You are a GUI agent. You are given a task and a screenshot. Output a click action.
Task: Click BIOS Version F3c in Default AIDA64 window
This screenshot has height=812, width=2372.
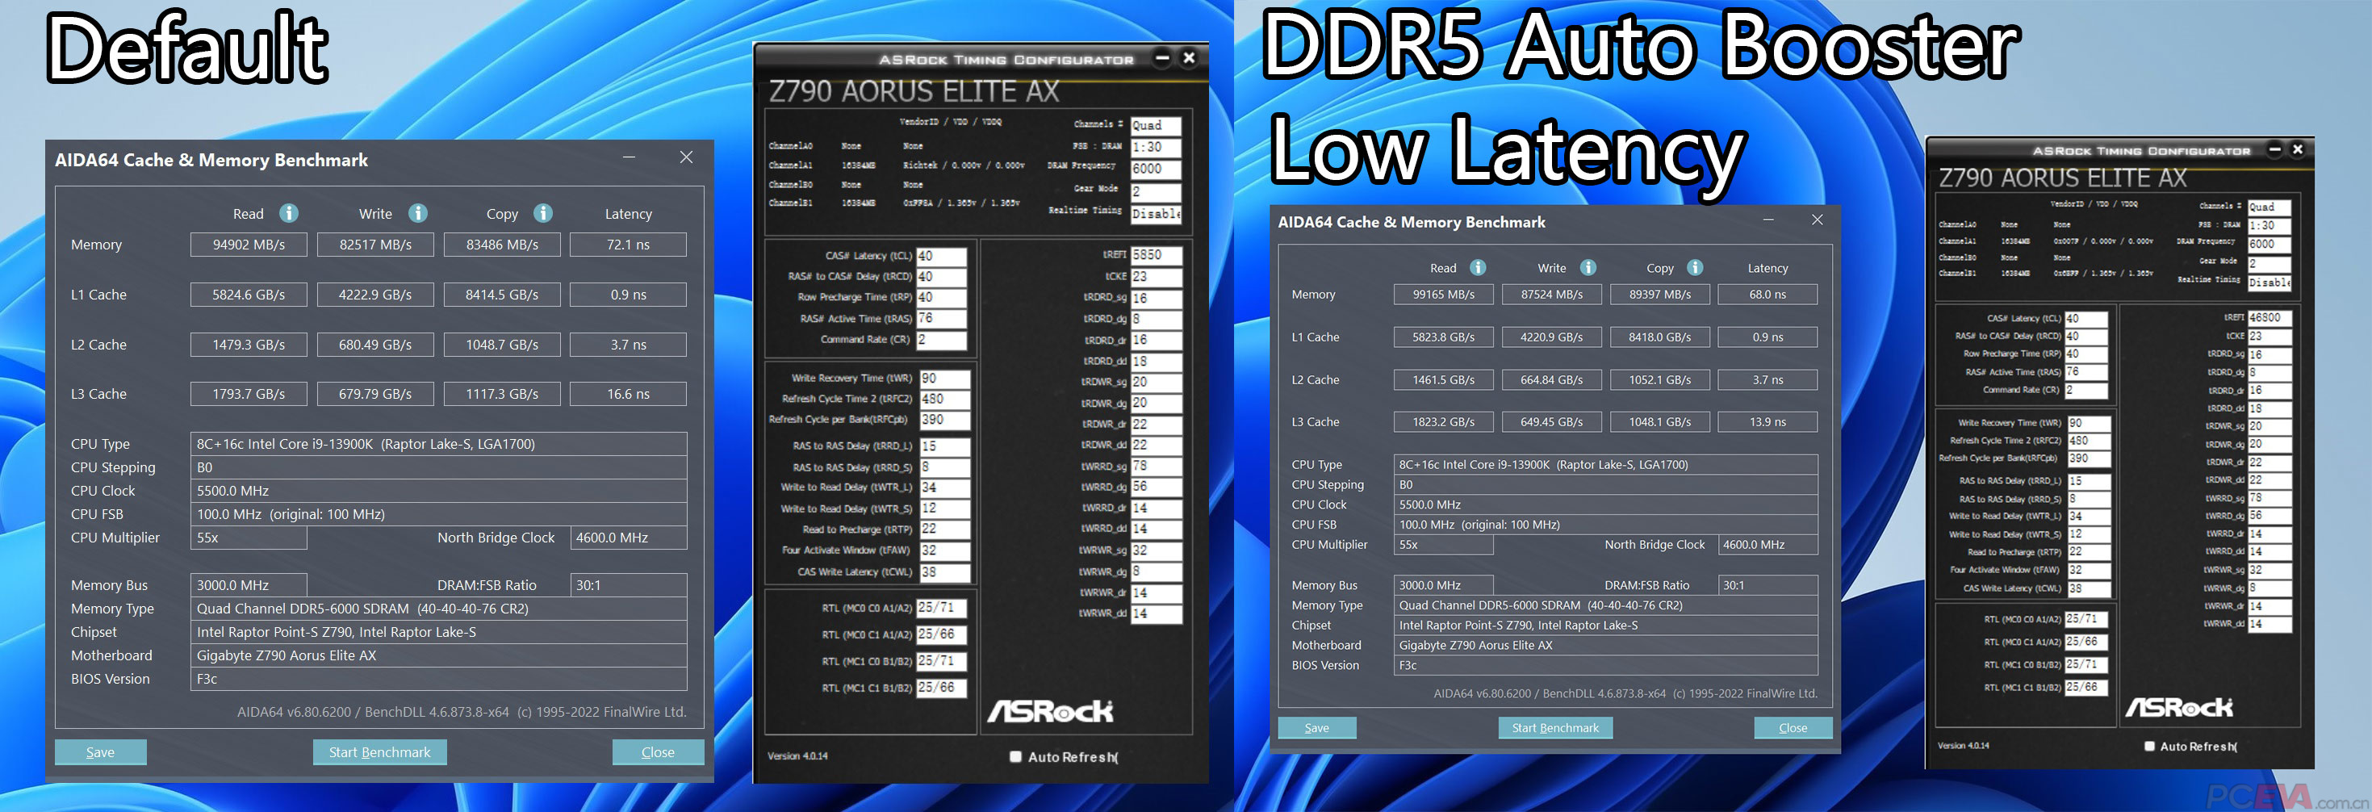point(438,679)
